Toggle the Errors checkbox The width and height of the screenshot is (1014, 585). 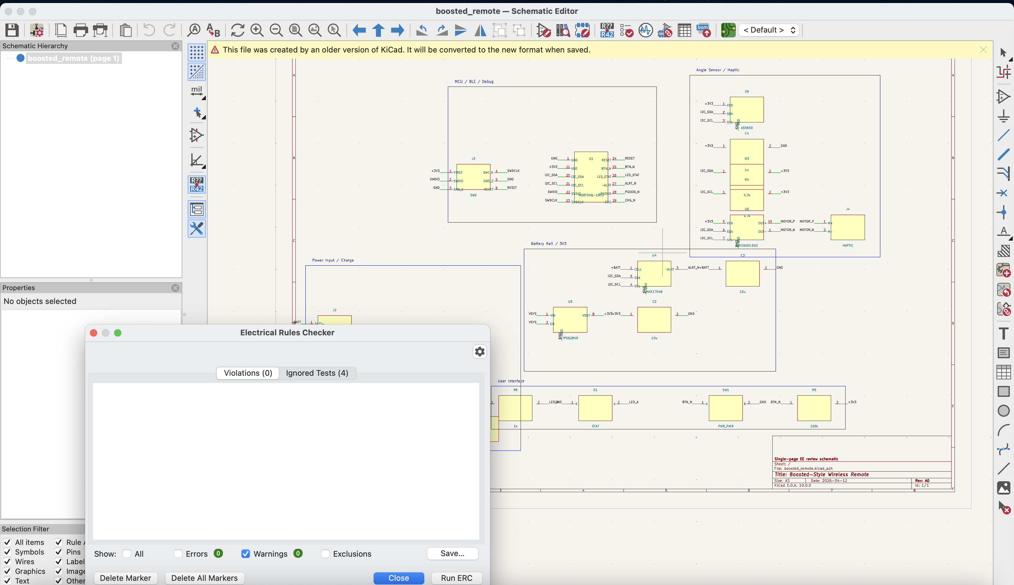(x=178, y=554)
